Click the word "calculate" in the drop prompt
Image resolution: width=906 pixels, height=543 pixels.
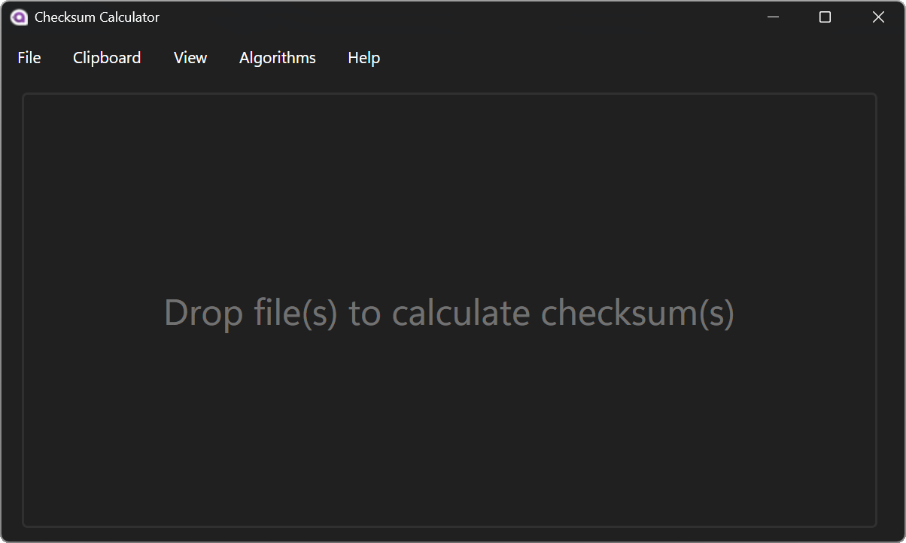coord(461,313)
